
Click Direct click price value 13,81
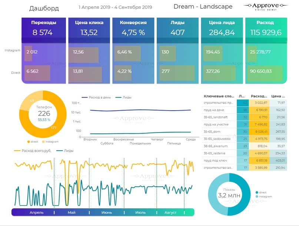point(78,71)
